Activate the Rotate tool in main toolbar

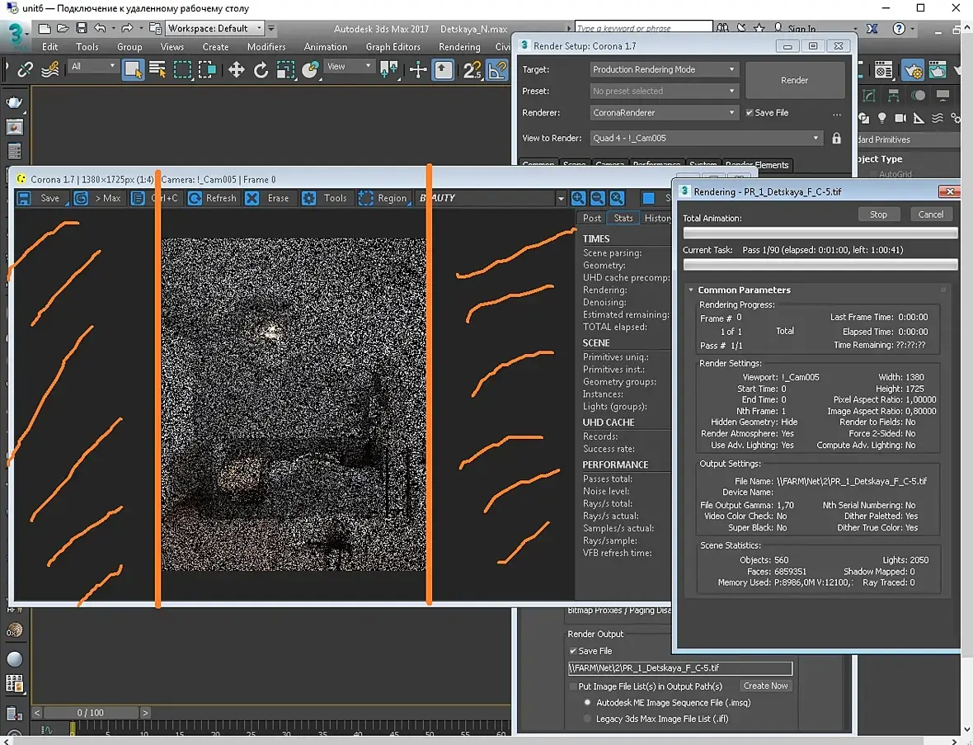click(261, 70)
